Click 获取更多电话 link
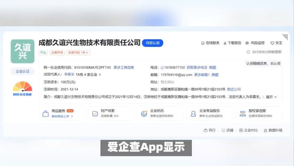 pyautogui.click(x=197, y=67)
